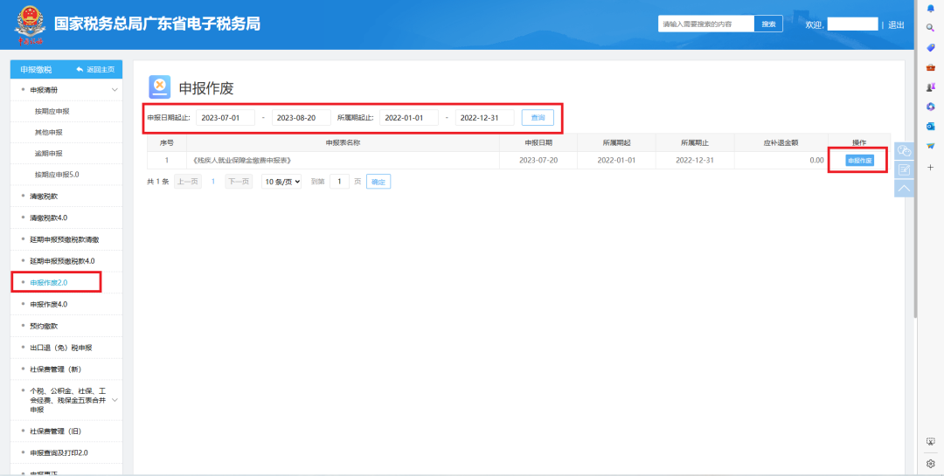
Task: Click the 查询 query button
Action: click(538, 117)
